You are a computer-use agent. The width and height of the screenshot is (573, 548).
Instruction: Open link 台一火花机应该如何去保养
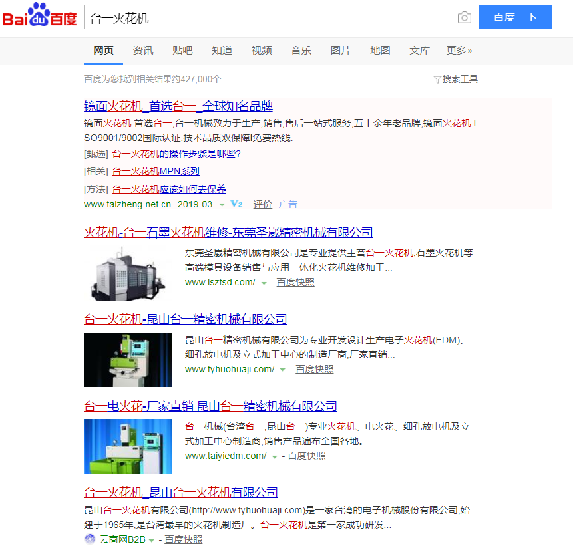[169, 189]
